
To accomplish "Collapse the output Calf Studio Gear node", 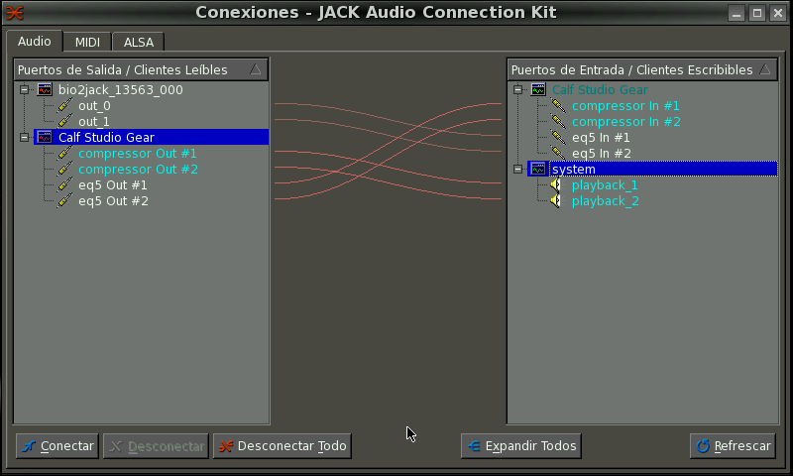I will [24, 137].
